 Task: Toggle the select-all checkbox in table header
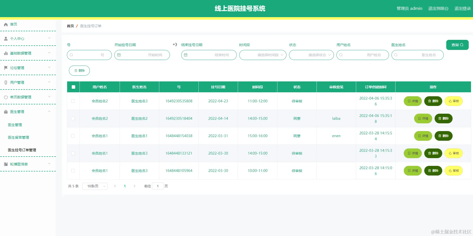(73, 87)
